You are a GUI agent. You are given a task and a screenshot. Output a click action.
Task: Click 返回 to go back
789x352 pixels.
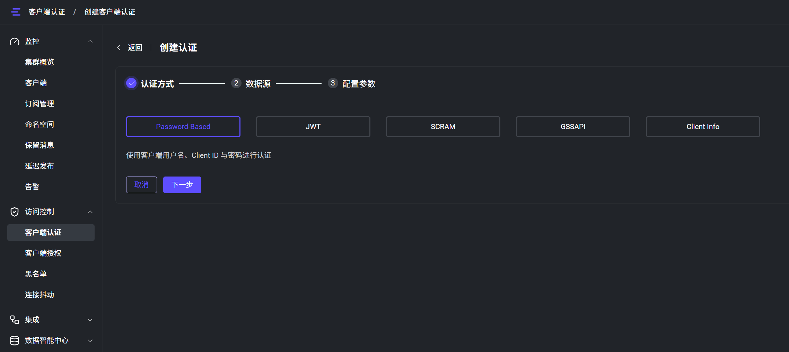(x=135, y=48)
